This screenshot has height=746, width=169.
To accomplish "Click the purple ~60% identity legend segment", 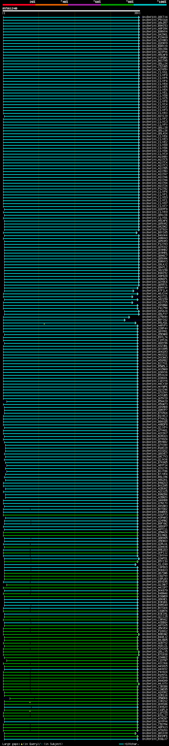I will tap(85, 5).
